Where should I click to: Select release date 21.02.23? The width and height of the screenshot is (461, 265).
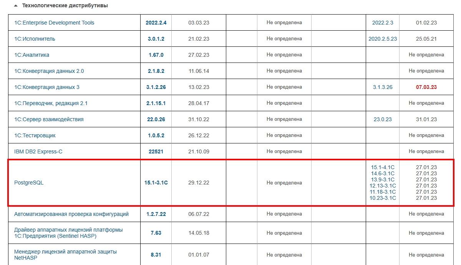[x=199, y=39]
